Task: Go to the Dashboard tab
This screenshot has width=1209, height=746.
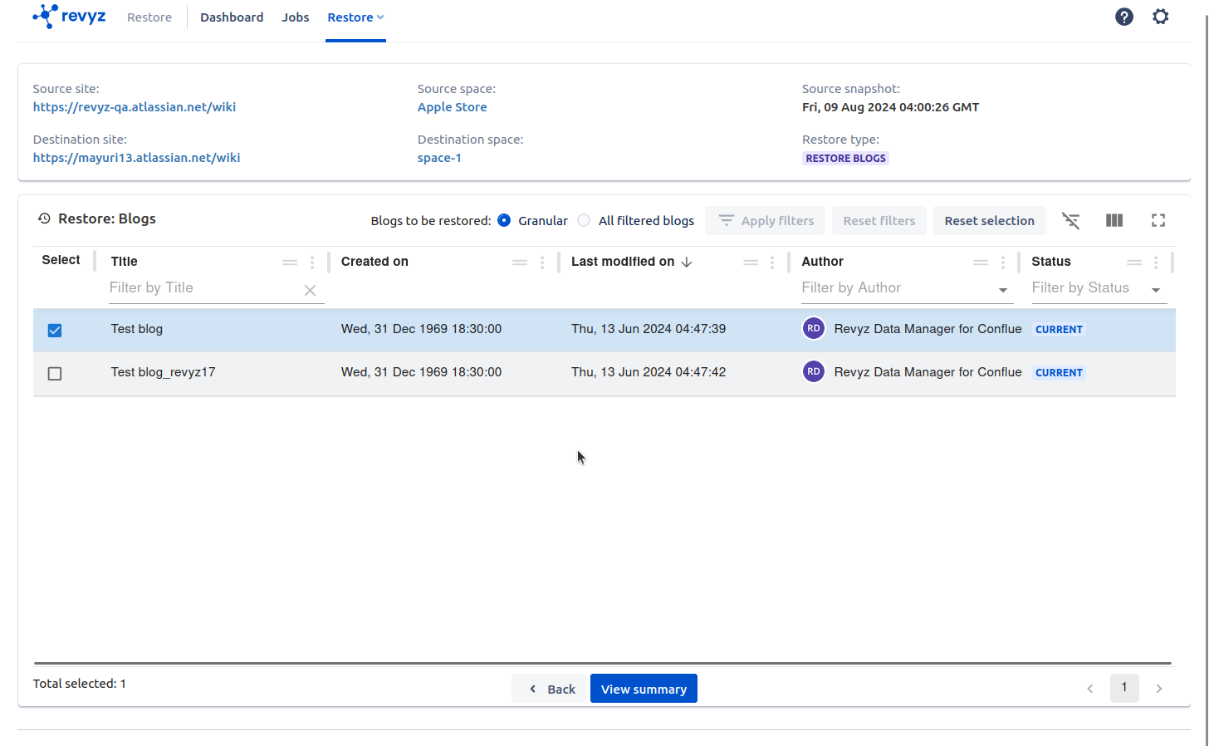Action: tap(232, 17)
